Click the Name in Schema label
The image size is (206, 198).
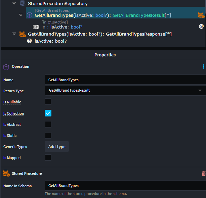[x=17, y=186]
